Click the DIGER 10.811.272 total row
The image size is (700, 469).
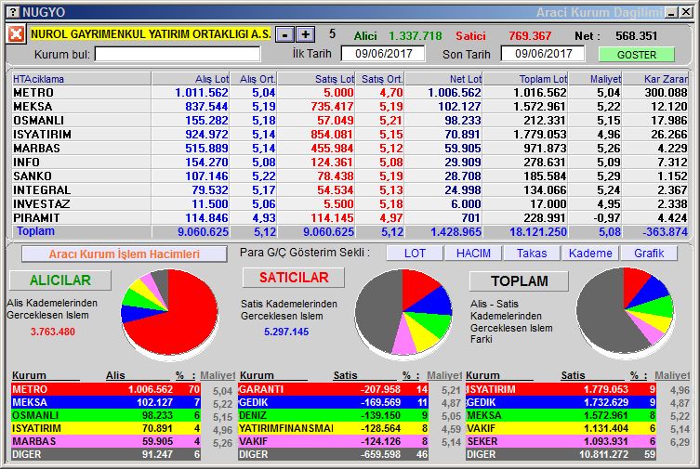(x=561, y=454)
